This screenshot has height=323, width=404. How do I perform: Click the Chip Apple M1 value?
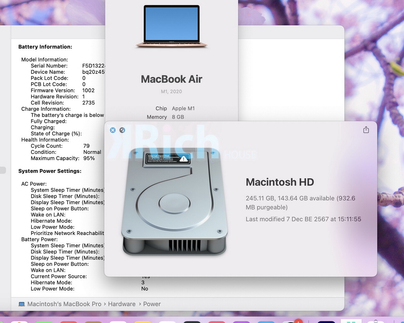[x=183, y=108]
